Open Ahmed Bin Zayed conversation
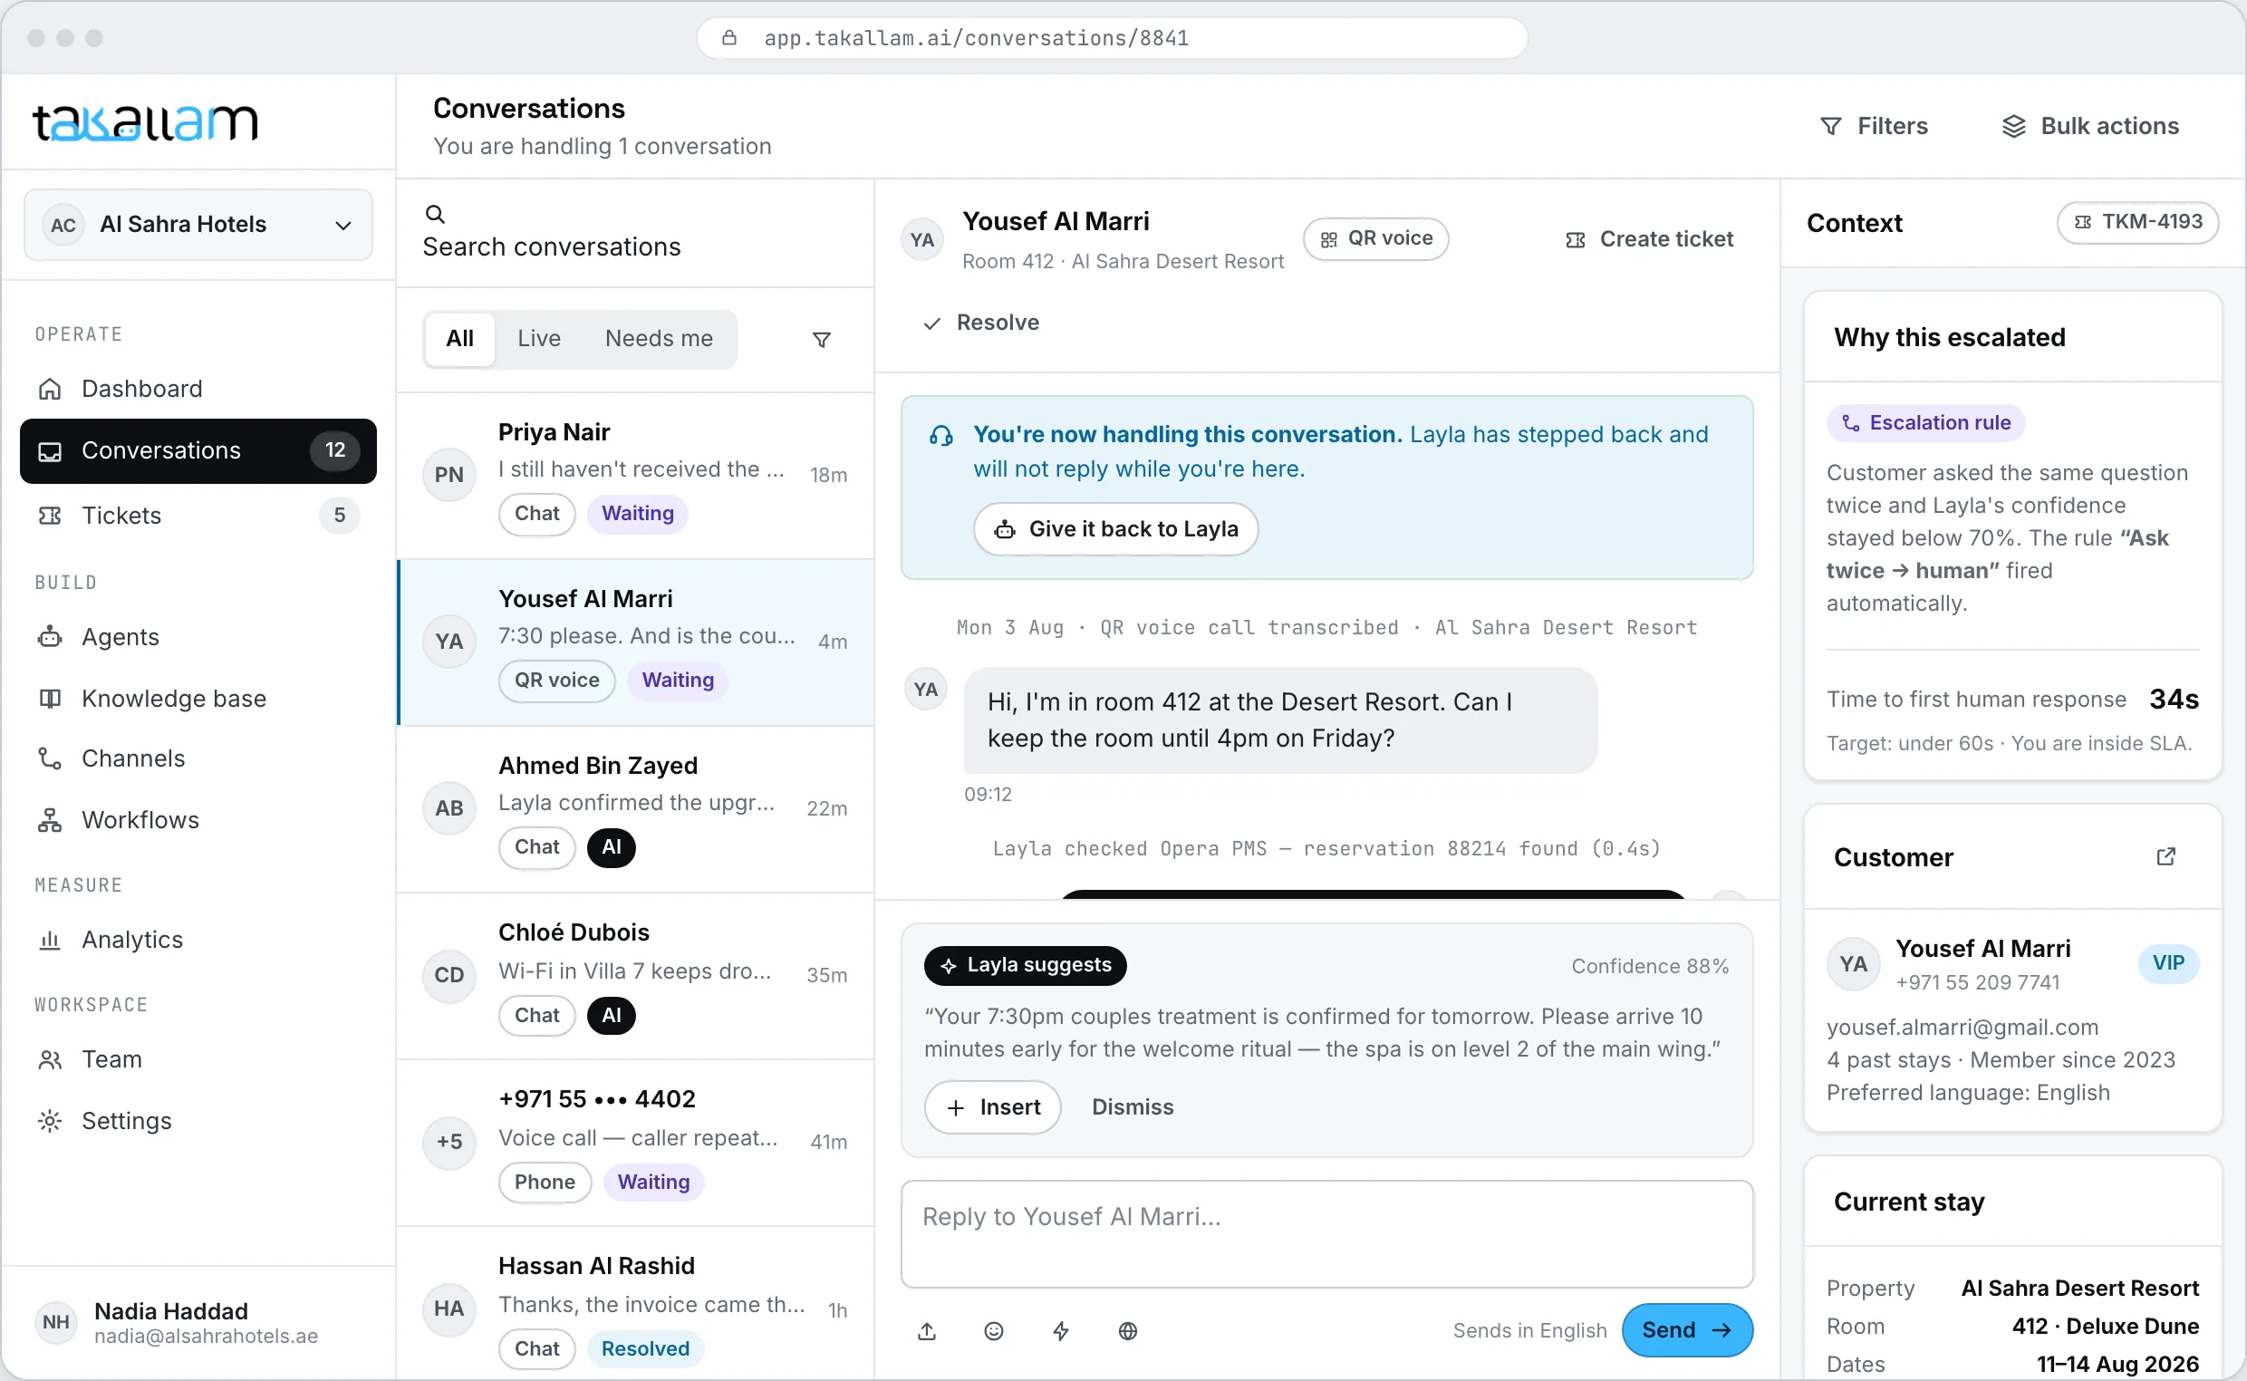This screenshot has height=1381, width=2247. click(635, 809)
